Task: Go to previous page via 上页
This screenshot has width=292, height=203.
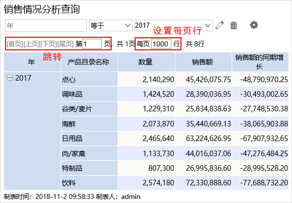Action: click(32, 44)
